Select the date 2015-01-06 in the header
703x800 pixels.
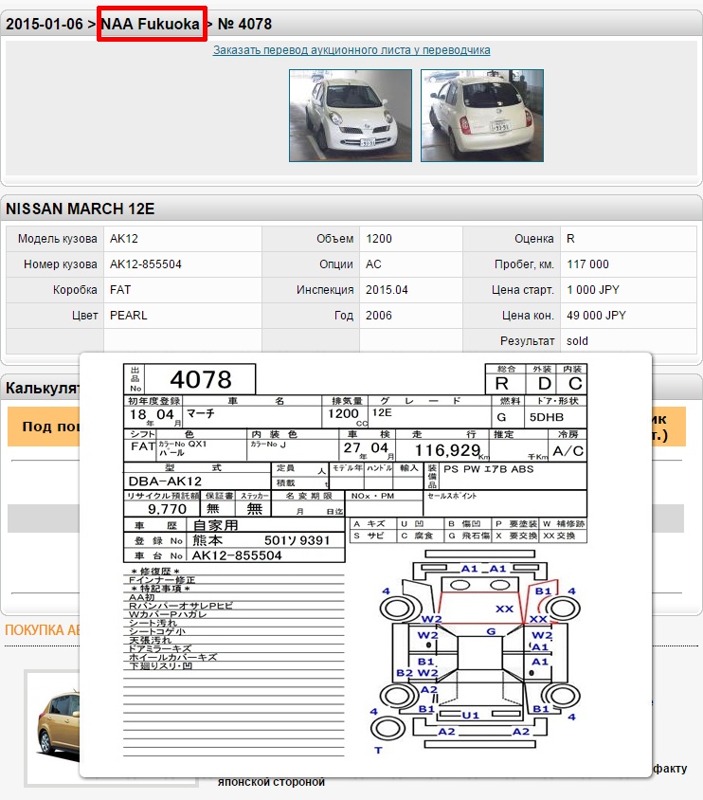[x=45, y=24]
